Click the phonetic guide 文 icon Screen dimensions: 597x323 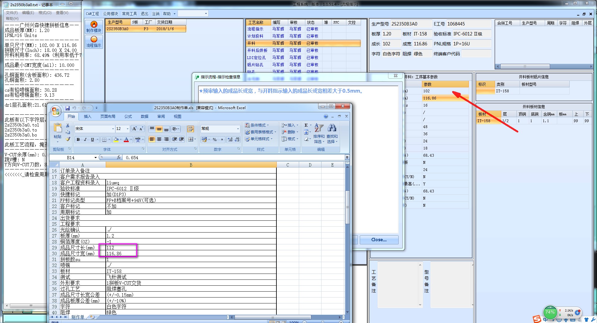(138, 140)
